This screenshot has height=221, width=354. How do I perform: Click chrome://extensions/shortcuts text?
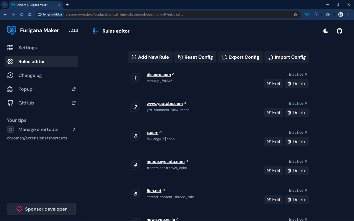pyautogui.click(x=37, y=138)
